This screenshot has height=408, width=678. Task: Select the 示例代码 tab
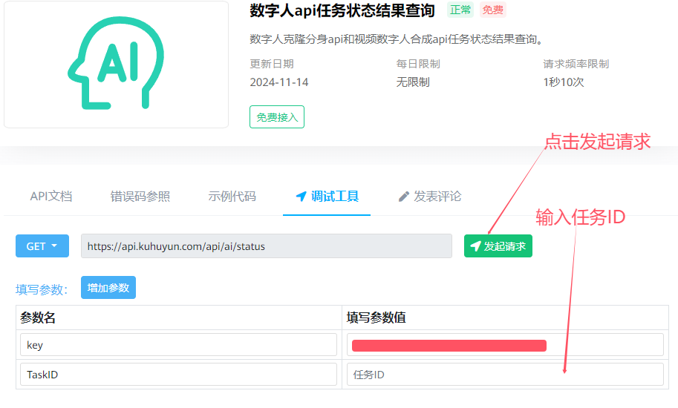pyautogui.click(x=232, y=197)
